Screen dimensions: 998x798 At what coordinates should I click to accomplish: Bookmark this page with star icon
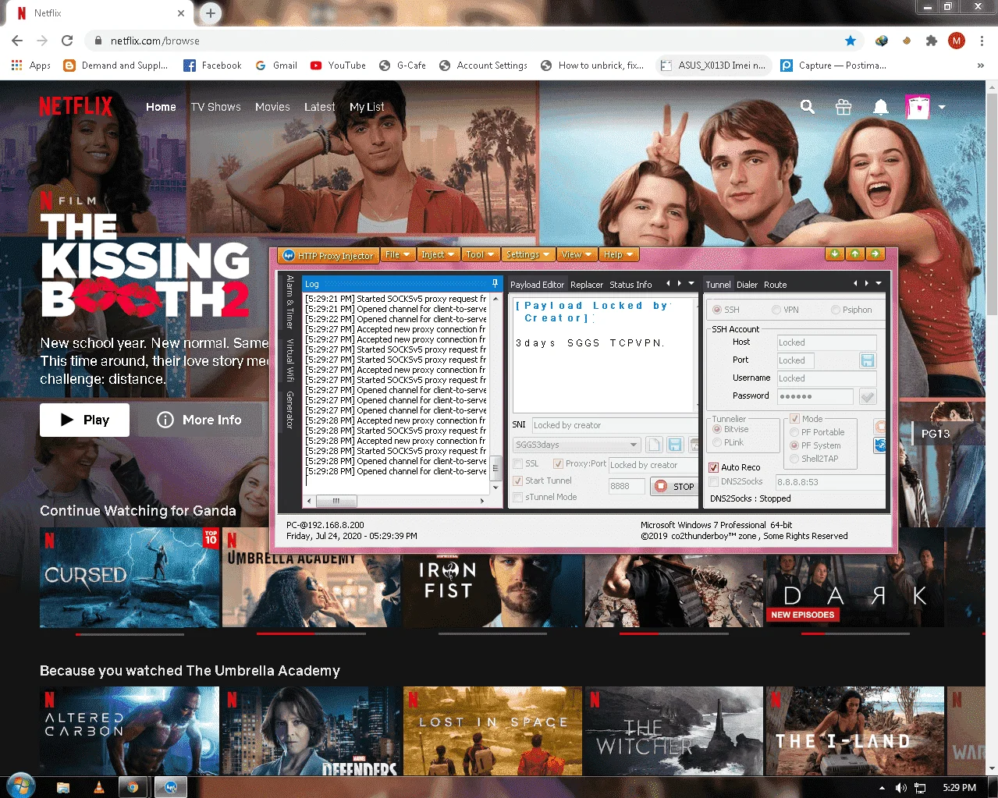851,41
